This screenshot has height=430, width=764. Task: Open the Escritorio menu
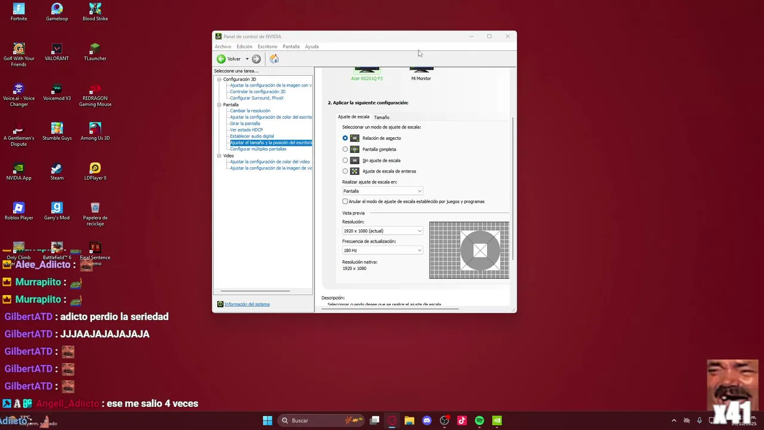[267, 47]
